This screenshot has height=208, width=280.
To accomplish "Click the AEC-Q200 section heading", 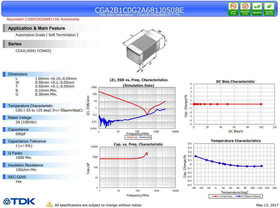I will [x=17, y=177].
